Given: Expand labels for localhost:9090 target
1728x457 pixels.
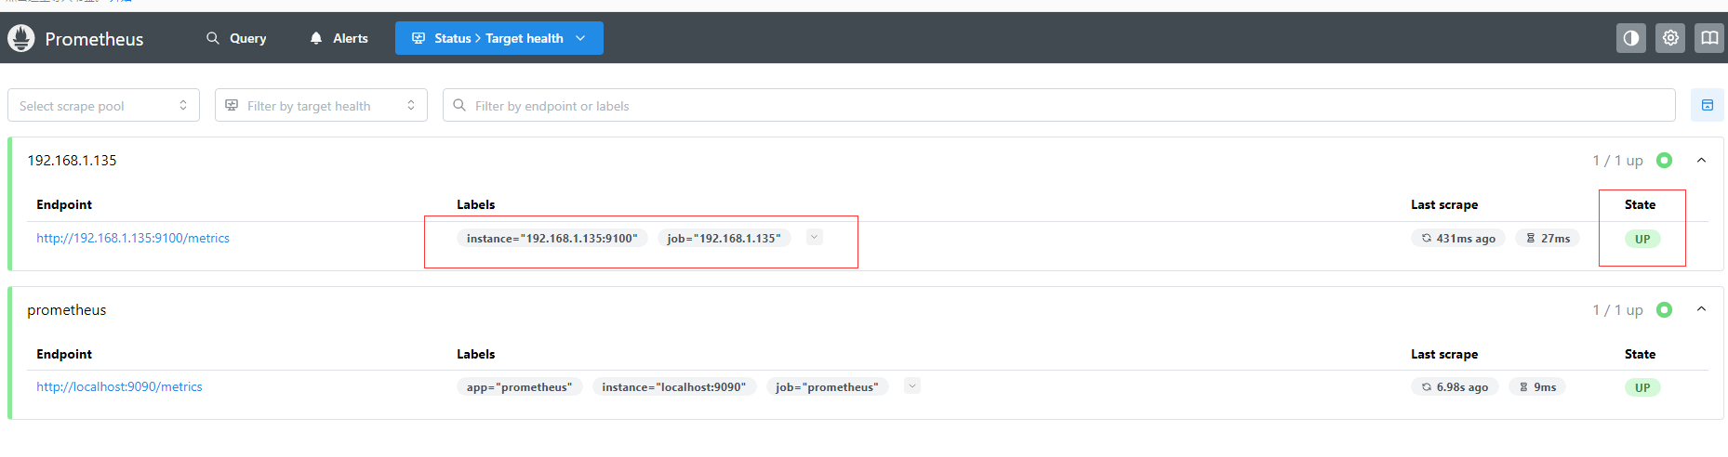Looking at the screenshot, I should point(912,385).
